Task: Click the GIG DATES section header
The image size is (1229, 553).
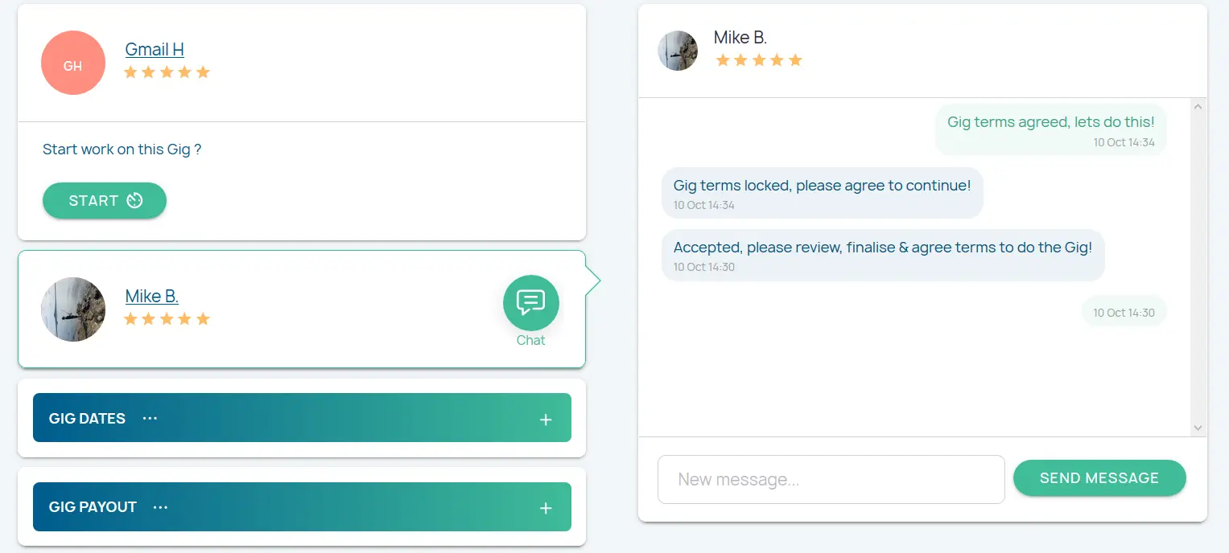Action: pyautogui.click(x=87, y=418)
